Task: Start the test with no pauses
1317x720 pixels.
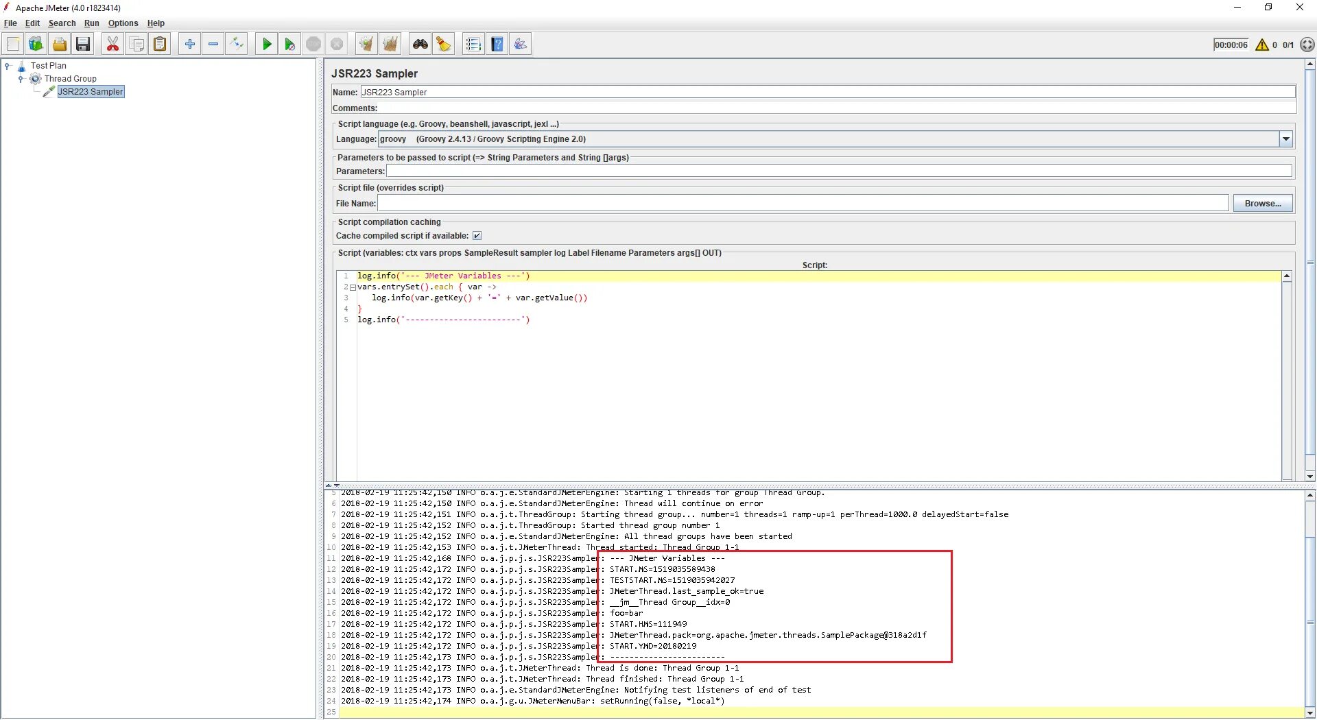Action: click(290, 45)
